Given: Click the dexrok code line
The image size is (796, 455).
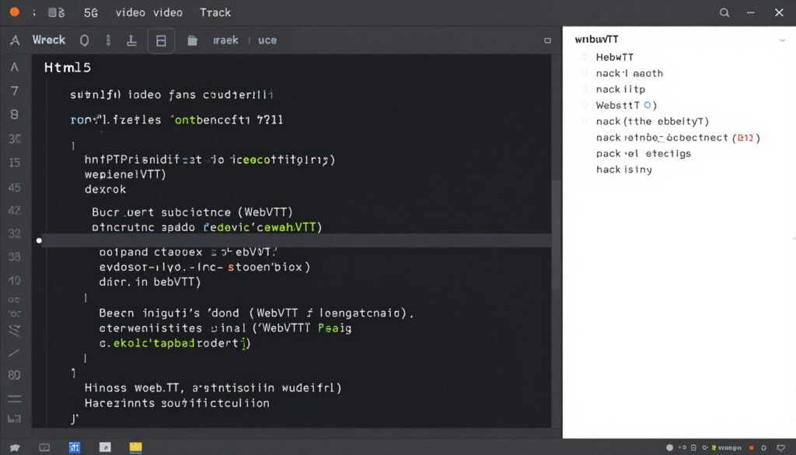Looking at the screenshot, I should [x=105, y=190].
